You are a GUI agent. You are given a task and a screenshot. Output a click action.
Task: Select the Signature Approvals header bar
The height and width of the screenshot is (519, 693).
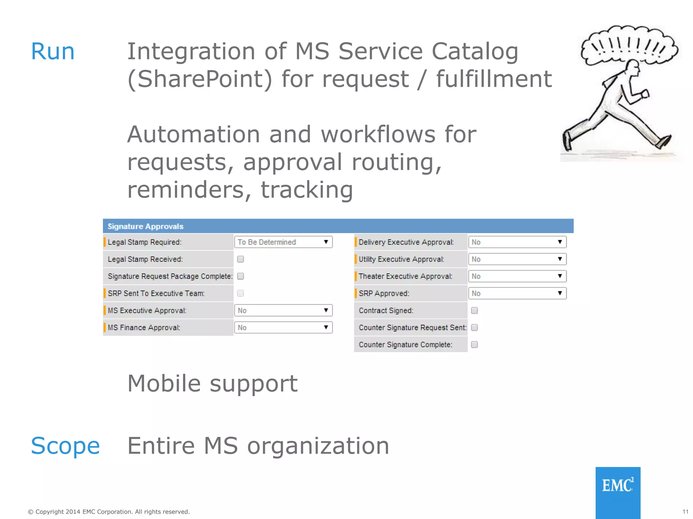click(x=338, y=226)
